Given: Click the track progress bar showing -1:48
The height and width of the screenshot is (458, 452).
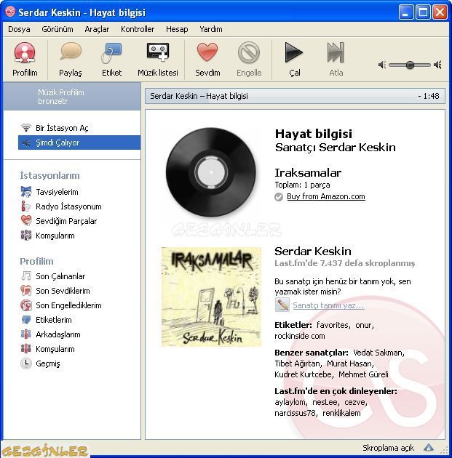Looking at the screenshot, I should [x=295, y=96].
